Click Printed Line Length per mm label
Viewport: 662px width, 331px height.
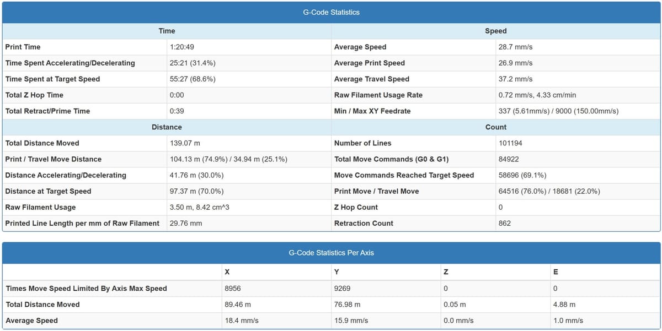(82, 223)
